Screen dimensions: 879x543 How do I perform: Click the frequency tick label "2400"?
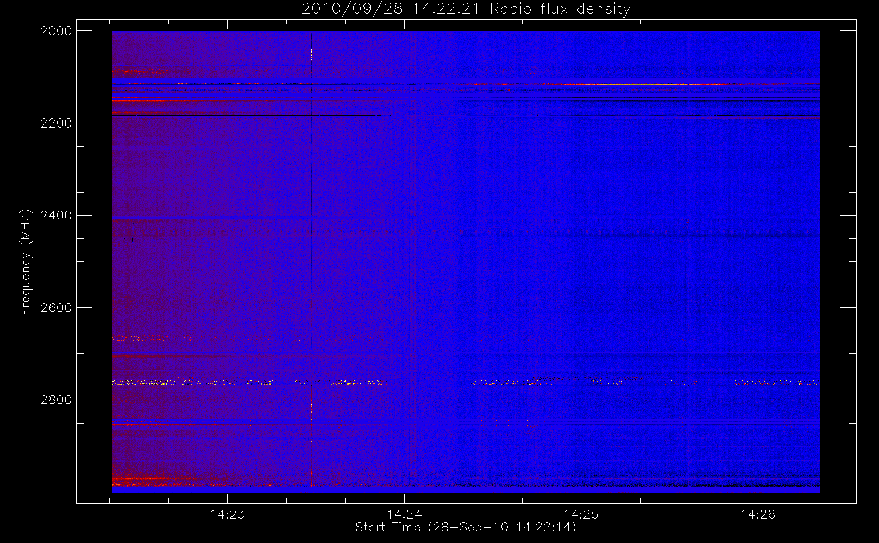56,216
